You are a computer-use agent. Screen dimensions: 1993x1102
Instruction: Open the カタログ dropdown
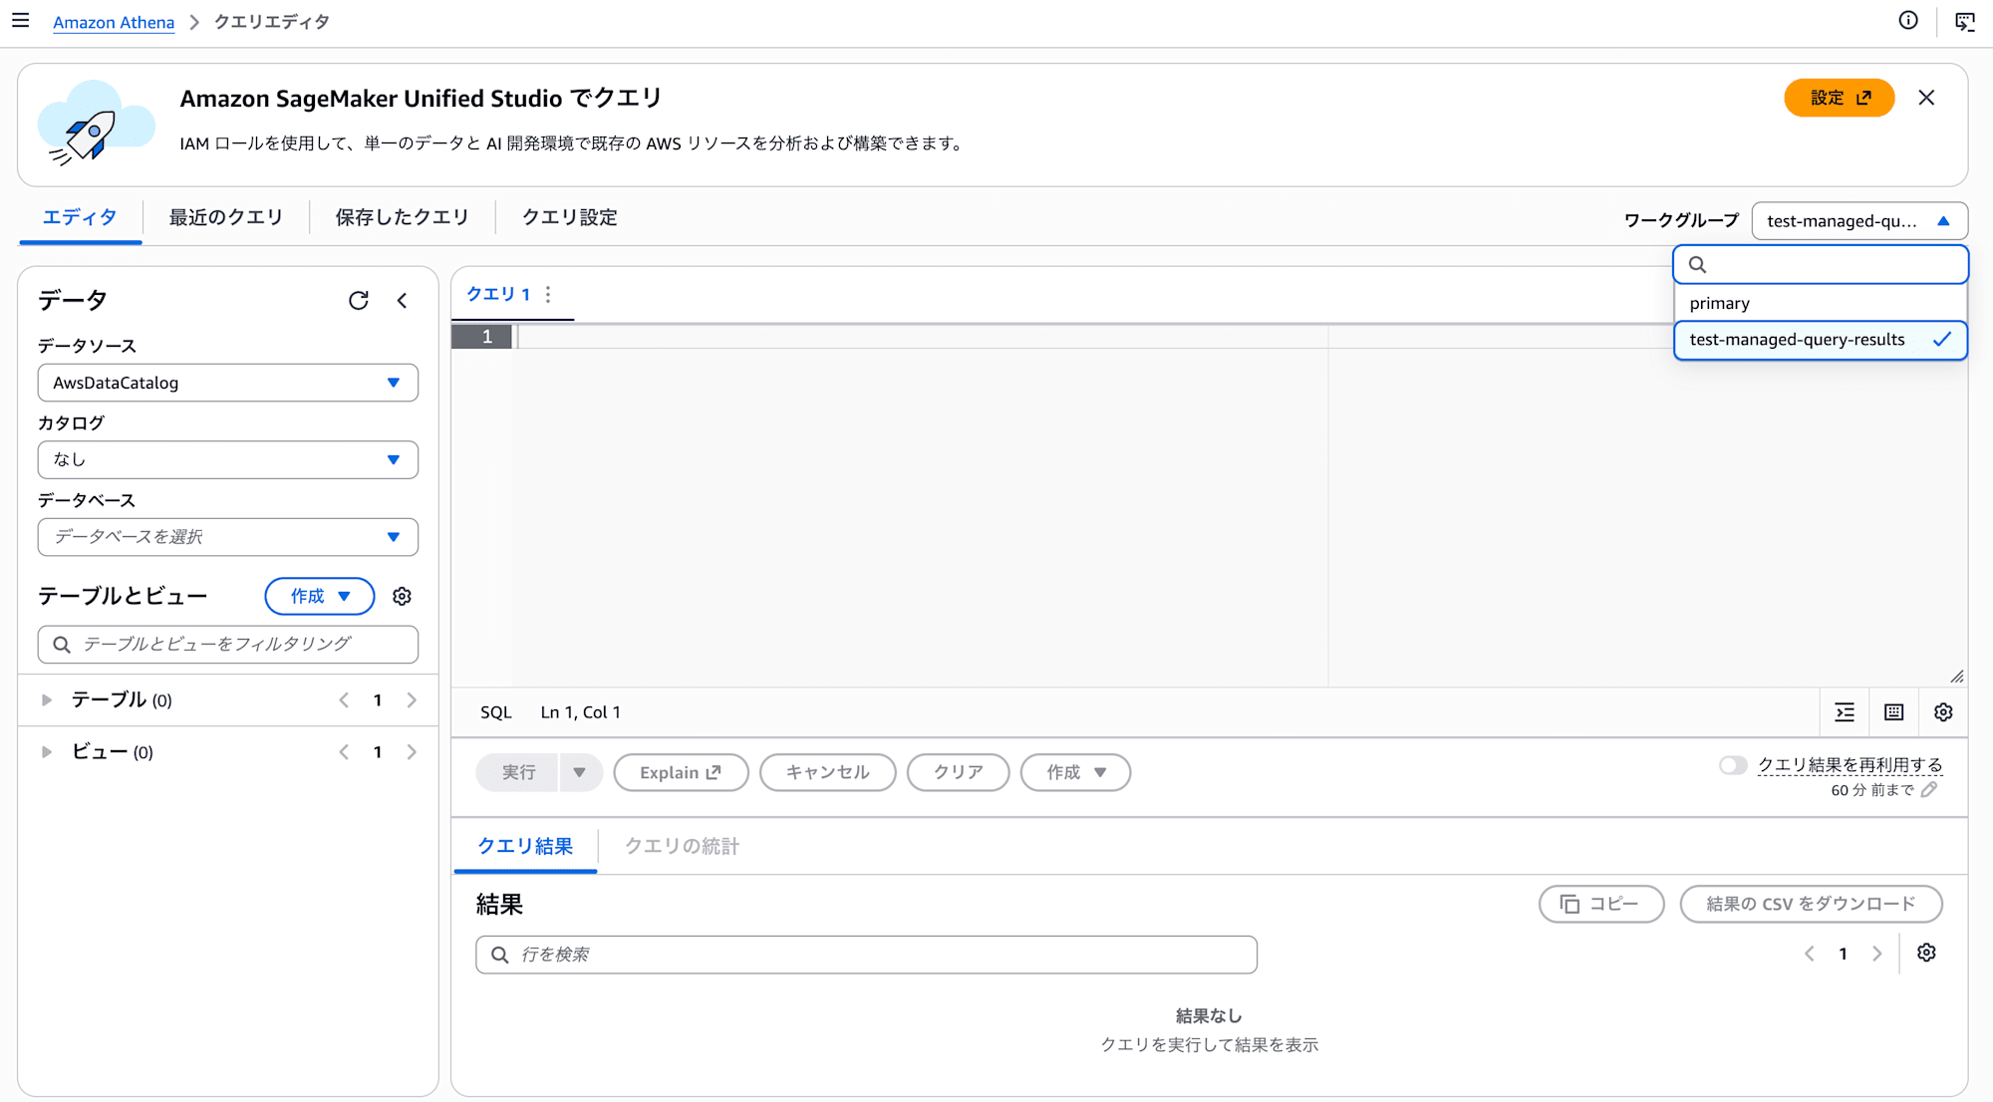pos(228,459)
